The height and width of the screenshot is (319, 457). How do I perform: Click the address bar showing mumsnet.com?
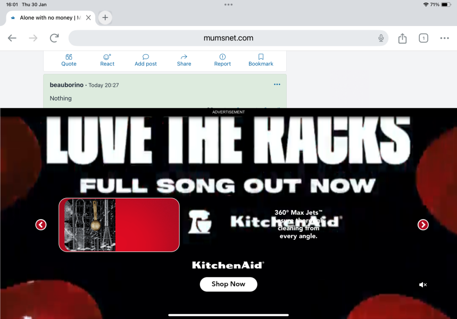pos(228,38)
